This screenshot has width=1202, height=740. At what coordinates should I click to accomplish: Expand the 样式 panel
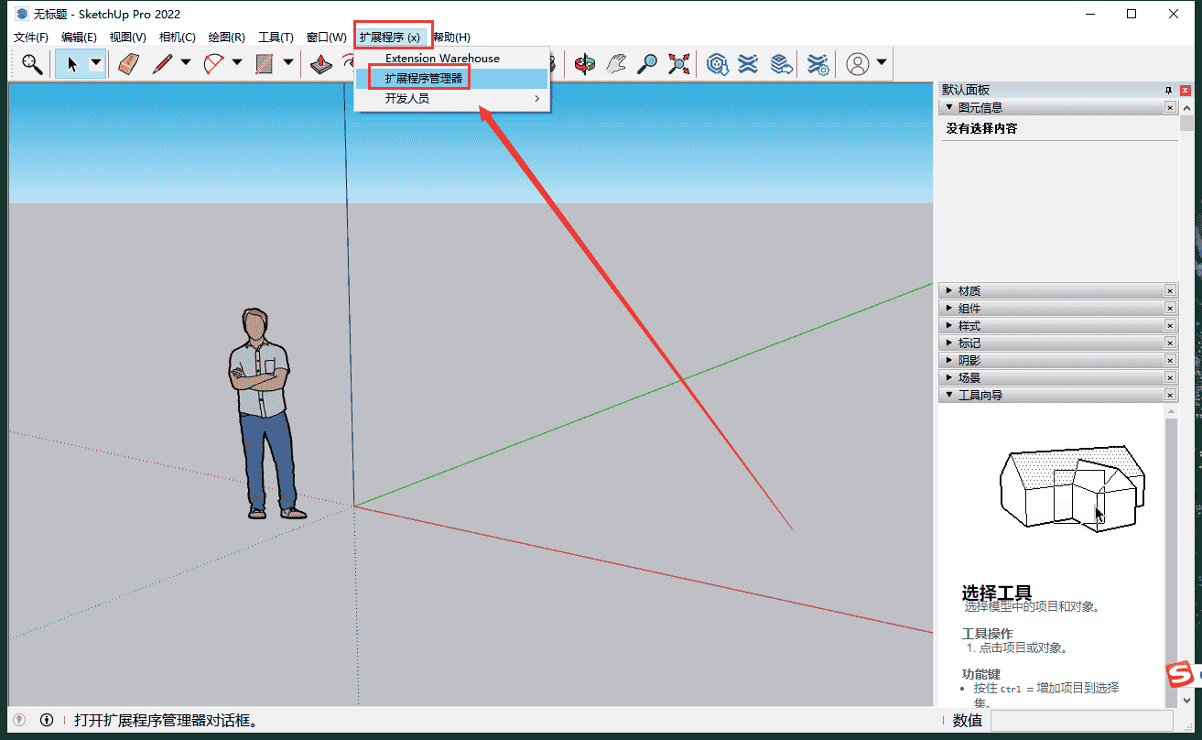pos(949,326)
